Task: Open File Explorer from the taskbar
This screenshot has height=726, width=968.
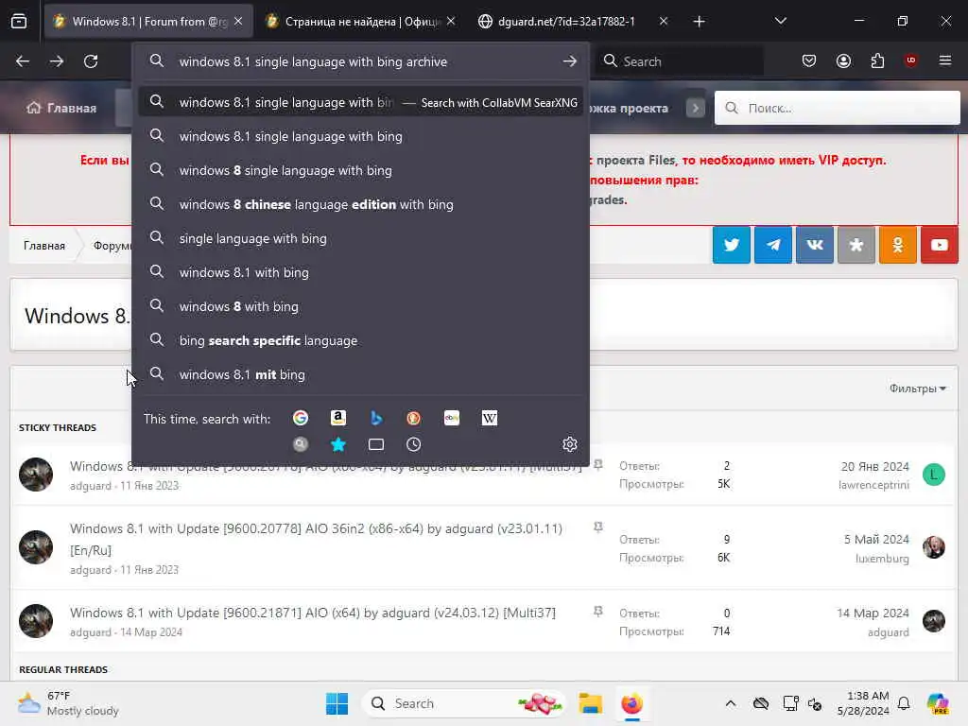Action: [590, 703]
